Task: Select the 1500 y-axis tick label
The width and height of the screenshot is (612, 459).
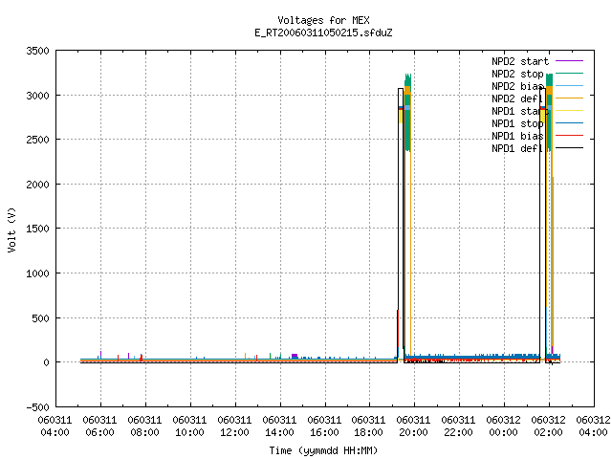Action: pos(37,229)
